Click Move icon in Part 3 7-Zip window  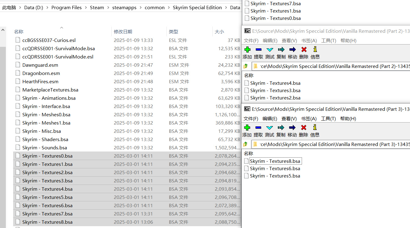coord(292,128)
